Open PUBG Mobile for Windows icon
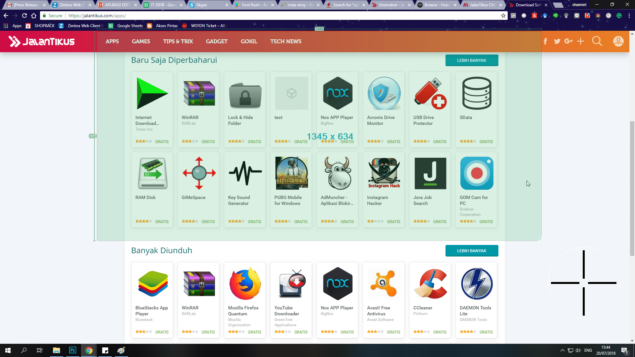 (291, 173)
